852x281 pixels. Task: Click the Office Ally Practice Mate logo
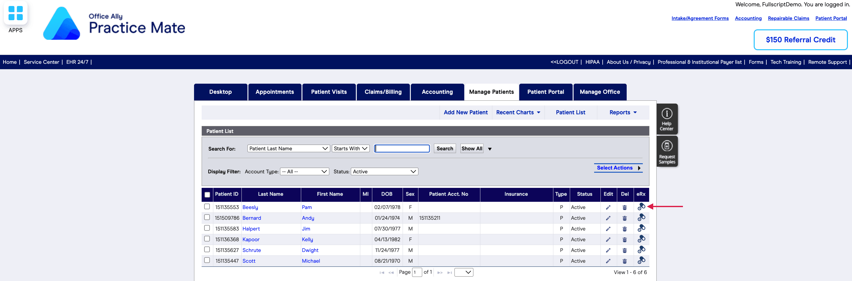pyautogui.click(x=114, y=23)
